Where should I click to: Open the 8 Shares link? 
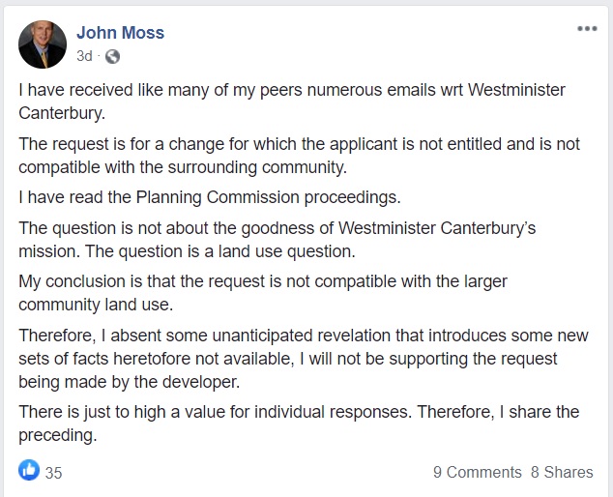[562, 472]
